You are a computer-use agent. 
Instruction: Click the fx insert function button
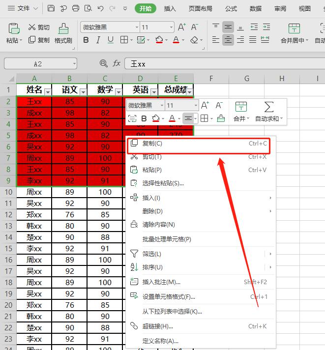point(117,63)
